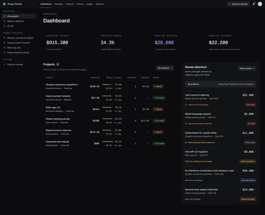Expand the Joint account opening chevron
265x215 pixels.
[x=256, y=95]
